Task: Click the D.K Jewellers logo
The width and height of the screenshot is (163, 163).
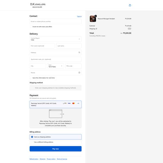Action: (x=38, y=5)
